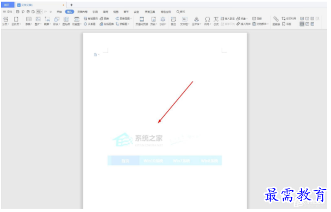
Task: Click the 关系图 relationship diagram button
Action: pyautogui.click(x=90, y=24)
